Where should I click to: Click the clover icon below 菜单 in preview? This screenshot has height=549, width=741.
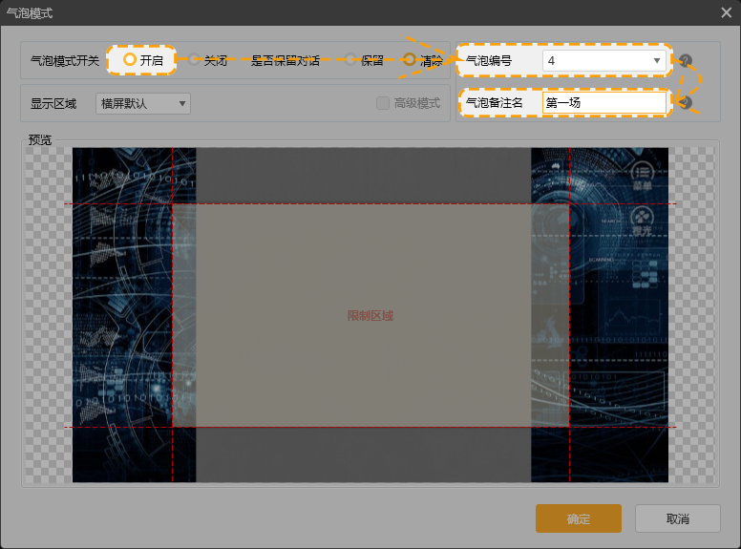[x=642, y=216]
